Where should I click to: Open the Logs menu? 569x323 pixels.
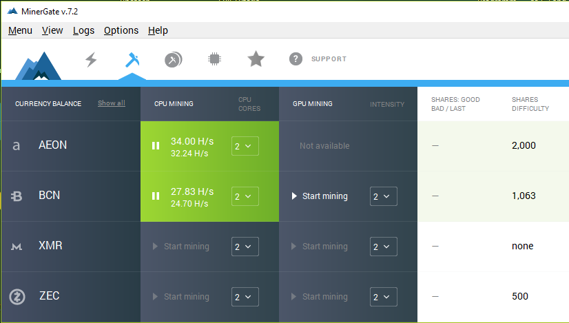pyautogui.click(x=83, y=30)
